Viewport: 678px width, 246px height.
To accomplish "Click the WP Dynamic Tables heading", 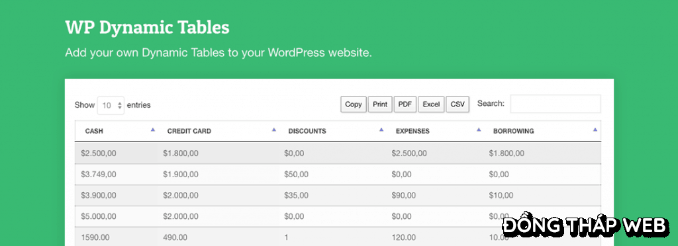I will coord(147,28).
